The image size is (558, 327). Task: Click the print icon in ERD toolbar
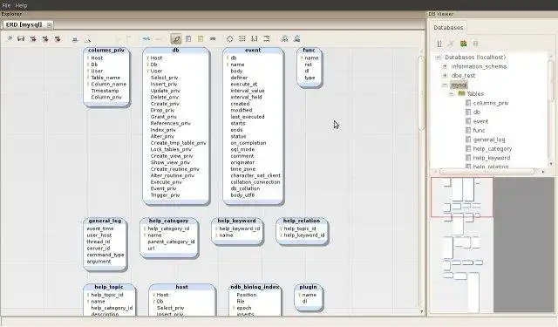(x=75, y=38)
